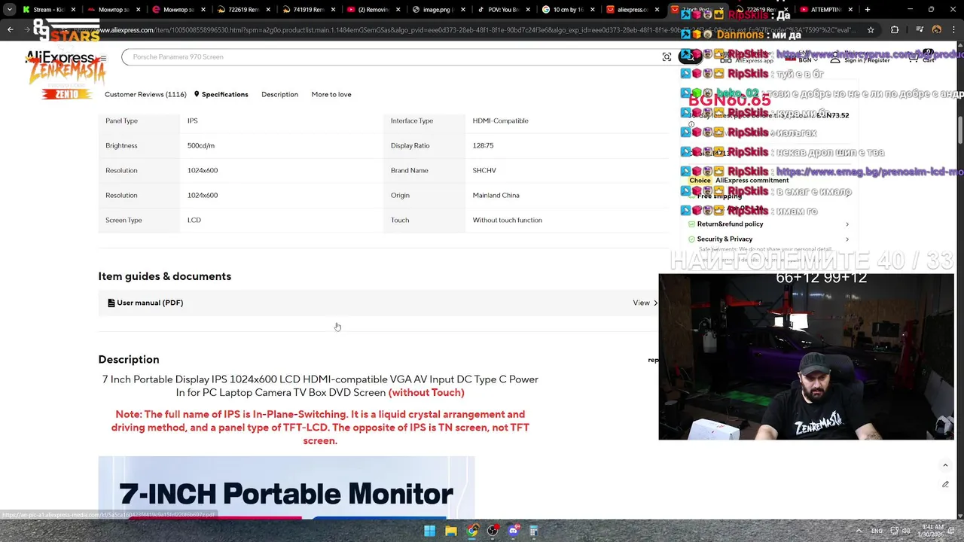Click the browser back arrow

(x=10, y=30)
